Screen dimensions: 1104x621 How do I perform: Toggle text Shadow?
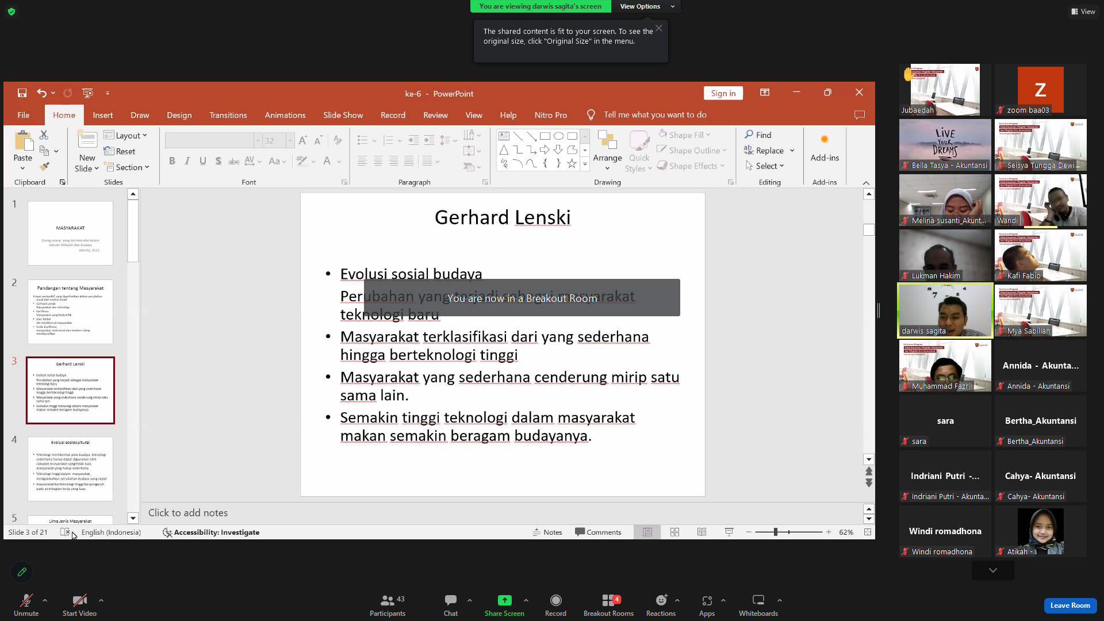pyautogui.click(x=218, y=162)
